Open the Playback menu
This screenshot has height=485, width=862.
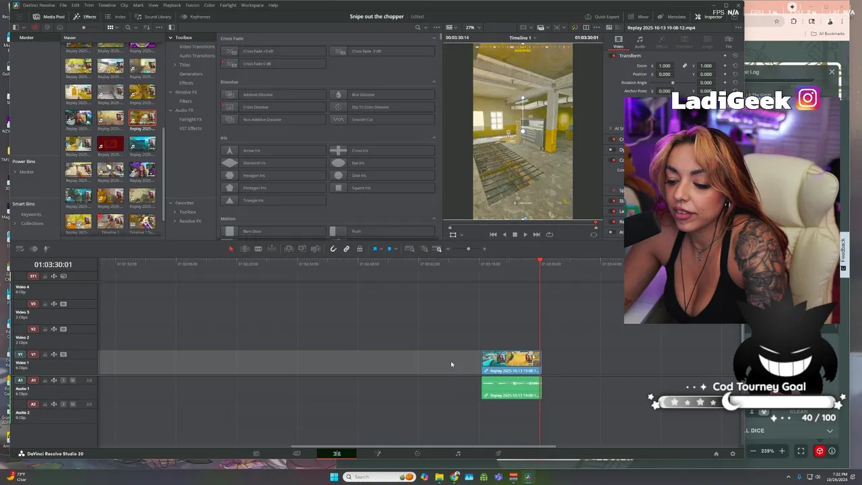[172, 5]
